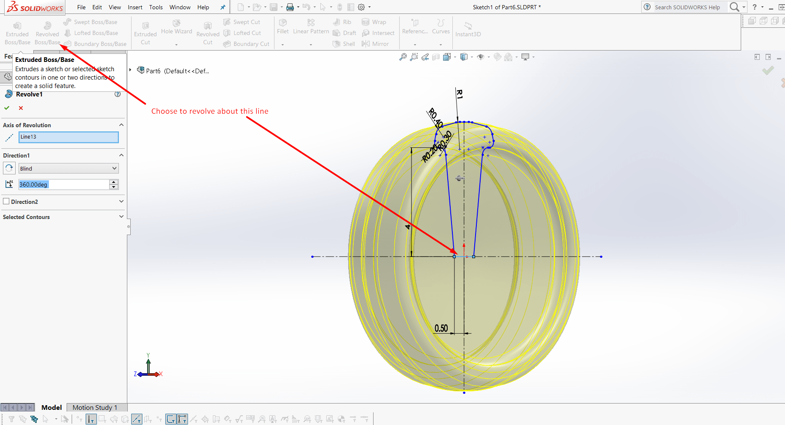Click the Previous View icon
The image size is (785, 425).
(425, 57)
